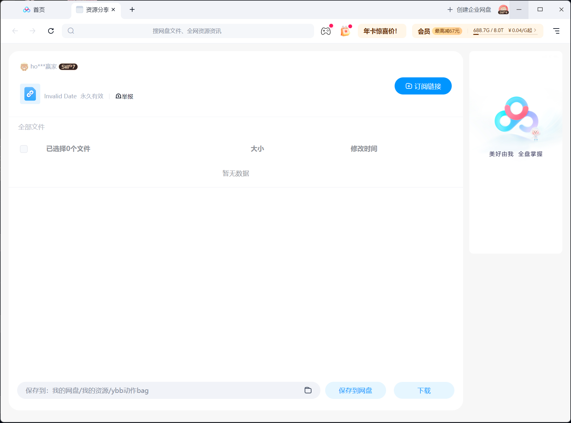Viewport: 571px width, 423px height.
Task: Click the 下载 button
Action: (x=424, y=390)
